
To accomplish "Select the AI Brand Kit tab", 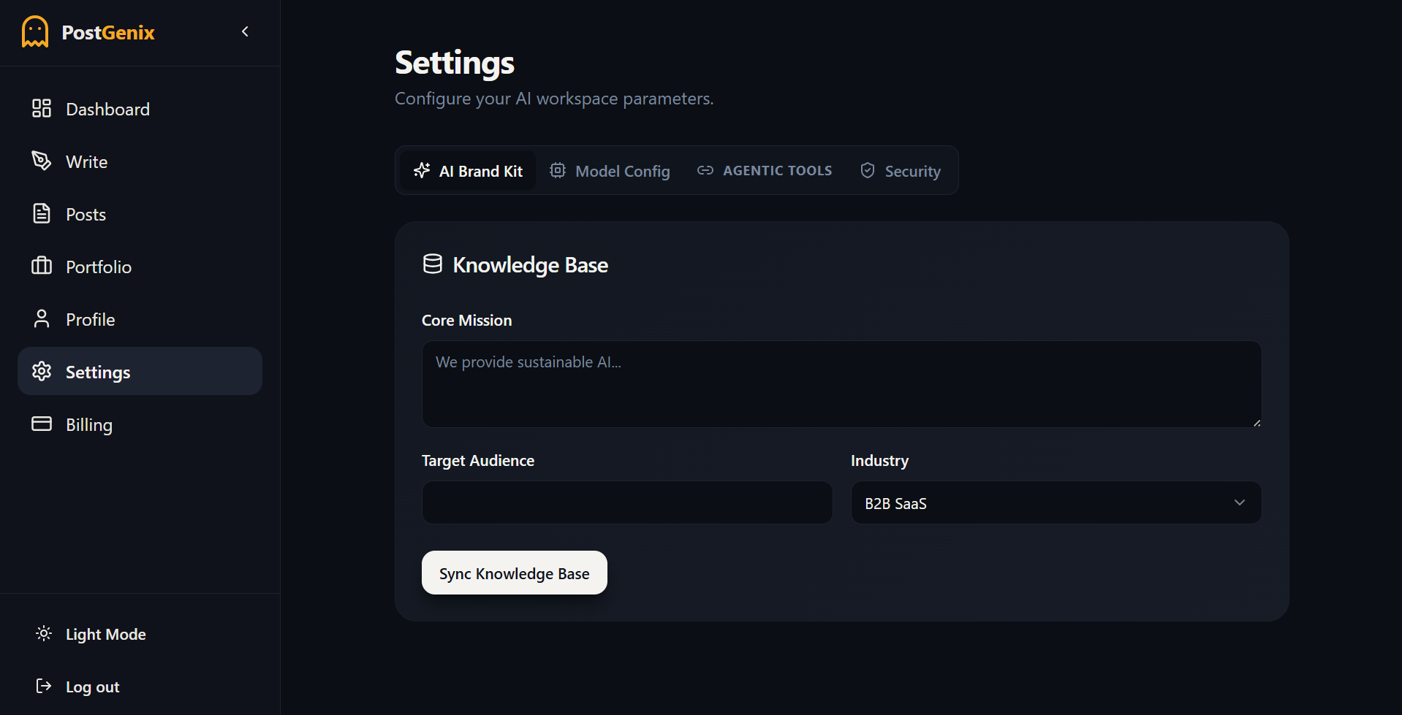I will 468,171.
